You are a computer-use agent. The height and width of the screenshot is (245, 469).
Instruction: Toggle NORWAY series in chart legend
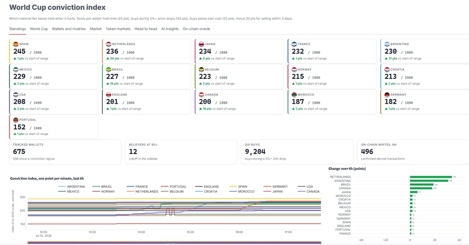[x=104, y=192]
